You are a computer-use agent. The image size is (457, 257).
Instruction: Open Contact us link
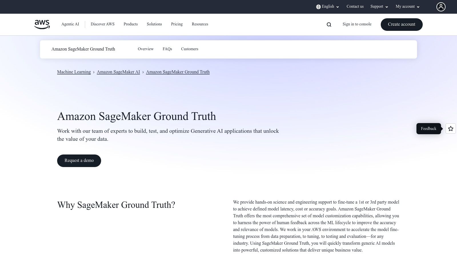(x=355, y=7)
